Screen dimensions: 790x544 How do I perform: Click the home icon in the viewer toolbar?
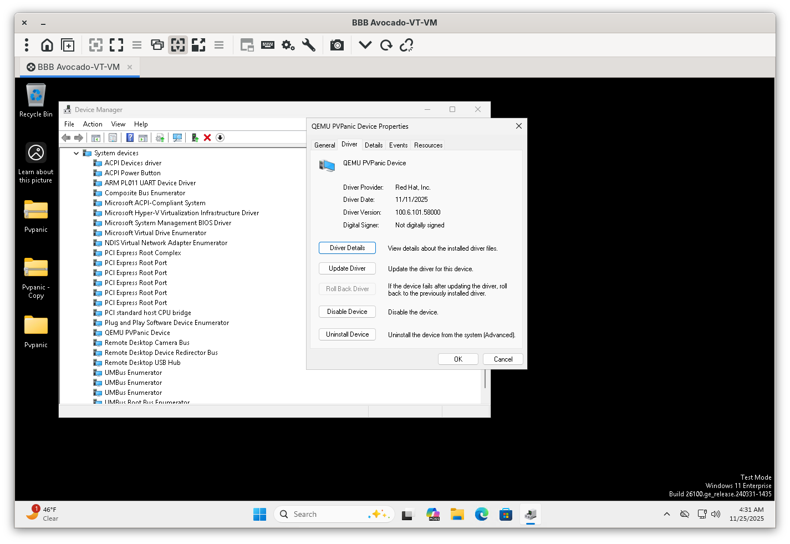pyautogui.click(x=47, y=45)
